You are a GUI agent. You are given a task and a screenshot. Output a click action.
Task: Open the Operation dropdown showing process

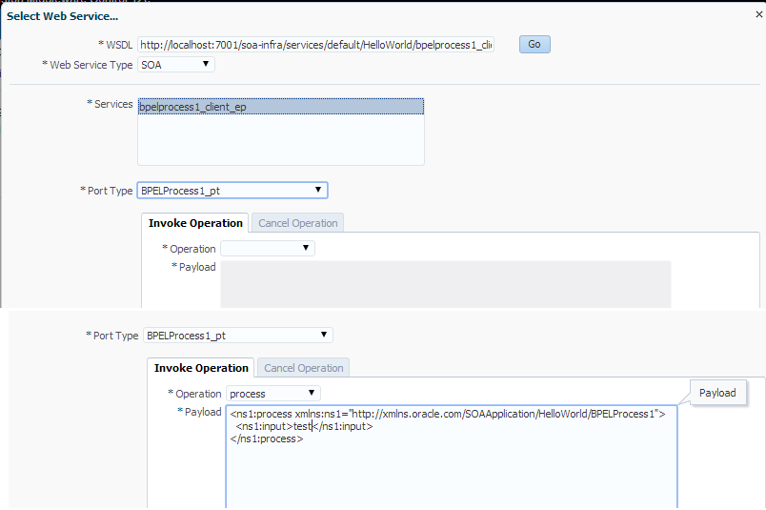[x=273, y=394]
